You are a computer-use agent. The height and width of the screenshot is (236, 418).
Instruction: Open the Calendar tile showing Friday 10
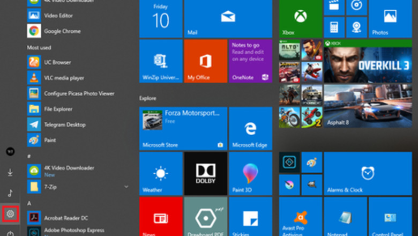(161, 19)
